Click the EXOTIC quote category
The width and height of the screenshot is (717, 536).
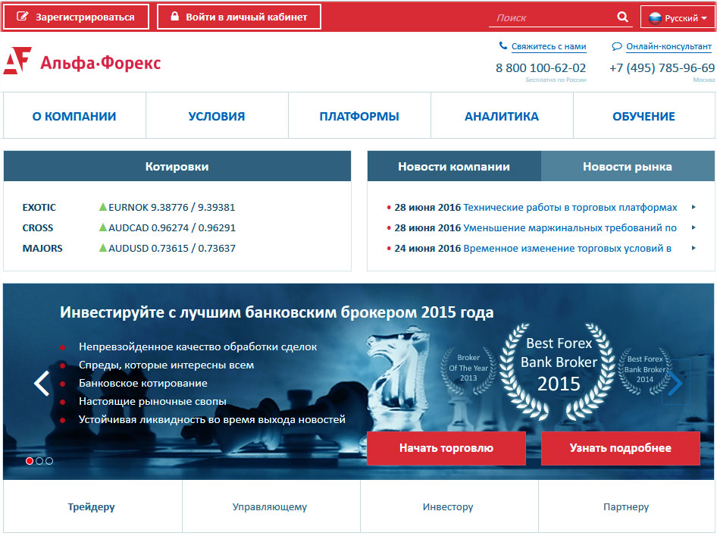pos(39,207)
